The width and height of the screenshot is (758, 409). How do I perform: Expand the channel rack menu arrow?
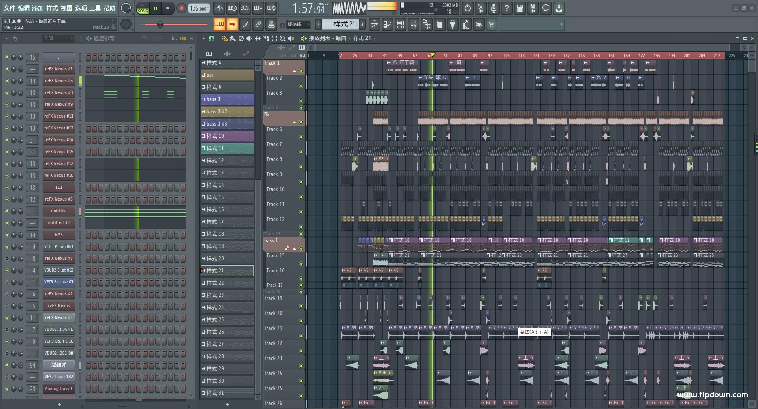click(x=6, y=38)
